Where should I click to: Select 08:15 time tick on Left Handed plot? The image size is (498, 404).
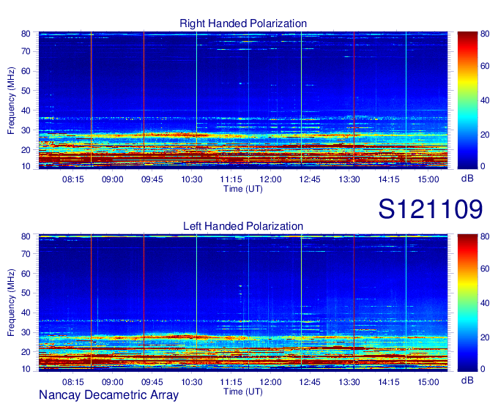[73, 382]
